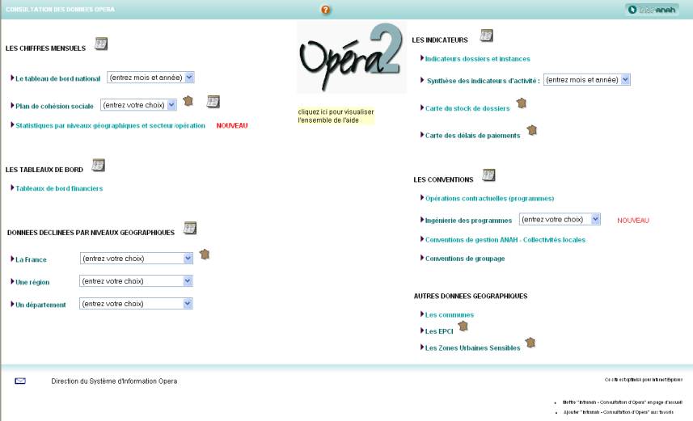693x421 pixels.
Task: Open calendar icon beside Les Indicateurs
Action: coord(487,36)
